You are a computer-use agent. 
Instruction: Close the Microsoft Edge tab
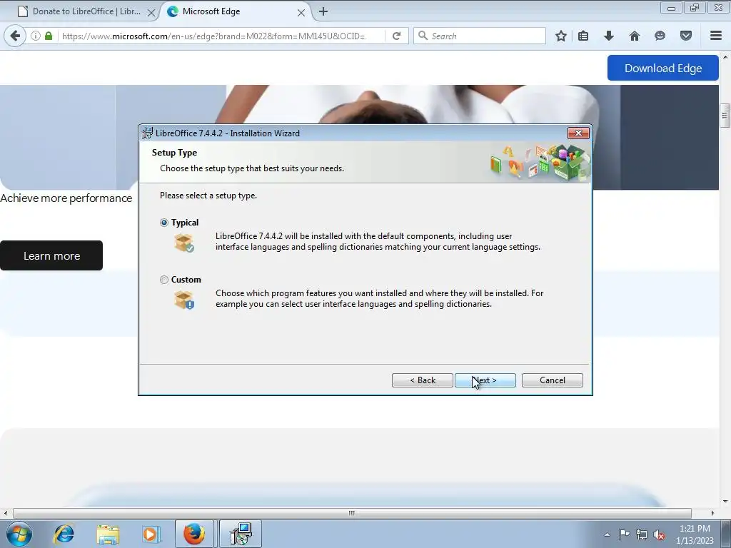click(x=301, y=13)
